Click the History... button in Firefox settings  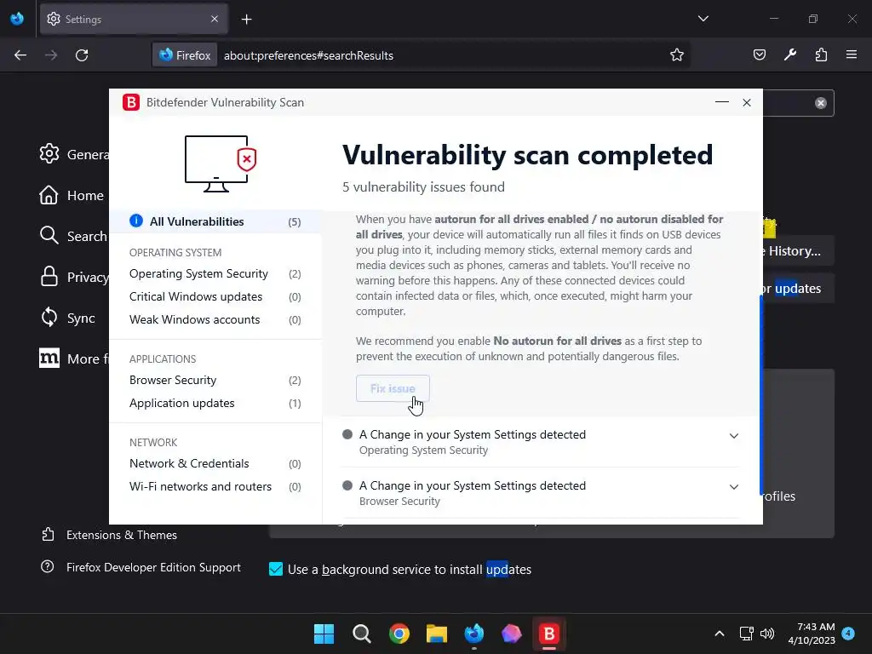click(x=799, y=251)
